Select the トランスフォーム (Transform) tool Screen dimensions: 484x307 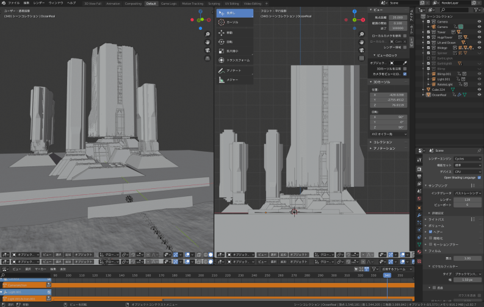234,60
